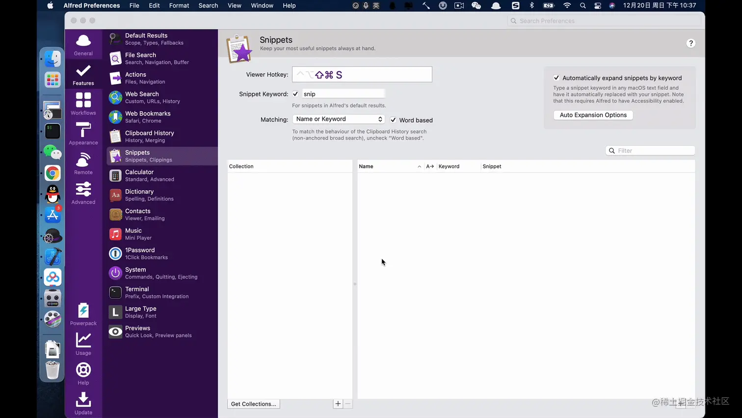Select 1Password feature
The height and width of the screenshot is (418, 742).
(x=162, y=253)
